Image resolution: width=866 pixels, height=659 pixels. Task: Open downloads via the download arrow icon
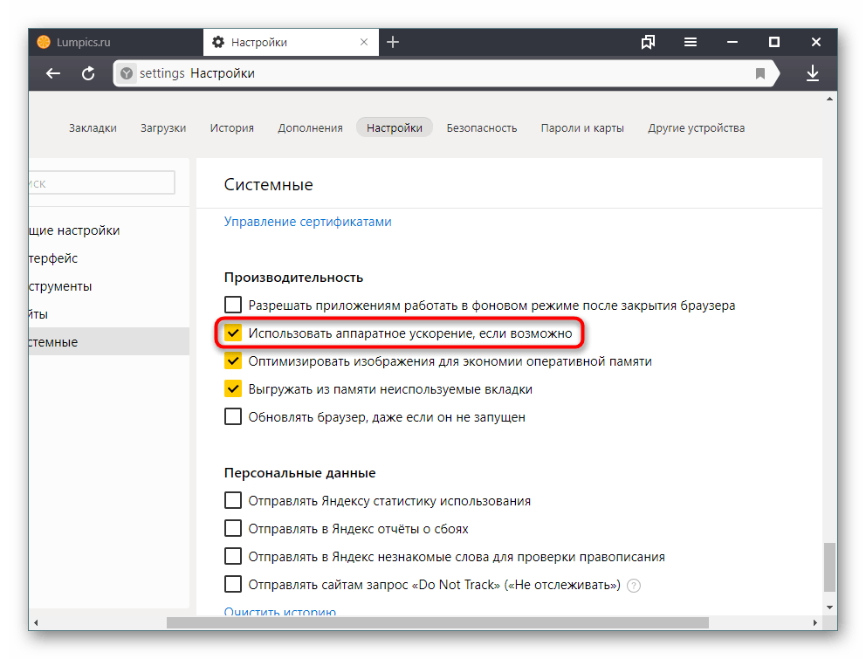[813, 74]
